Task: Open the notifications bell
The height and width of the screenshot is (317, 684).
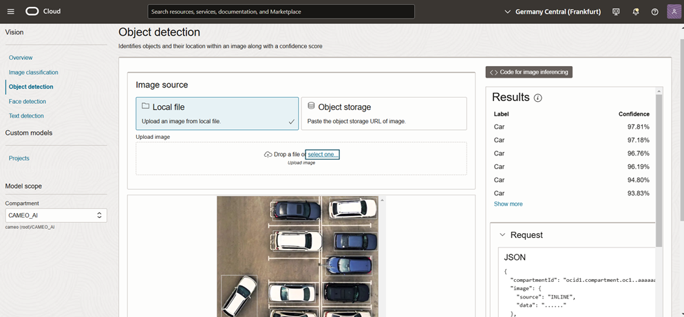Action: point(635,12)
